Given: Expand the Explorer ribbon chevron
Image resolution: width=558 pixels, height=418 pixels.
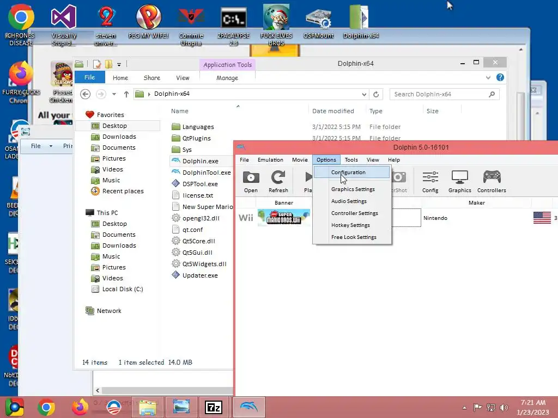Looking at the screenshot, I should point(488,77).
